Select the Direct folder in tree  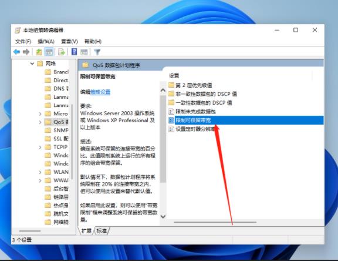pyautogui.click(x=56, y=80)
